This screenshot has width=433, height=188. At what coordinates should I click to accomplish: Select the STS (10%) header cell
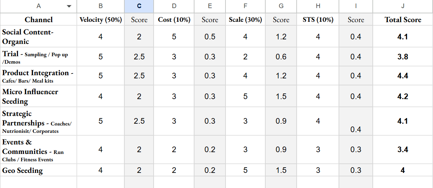[x=318, y=20]
